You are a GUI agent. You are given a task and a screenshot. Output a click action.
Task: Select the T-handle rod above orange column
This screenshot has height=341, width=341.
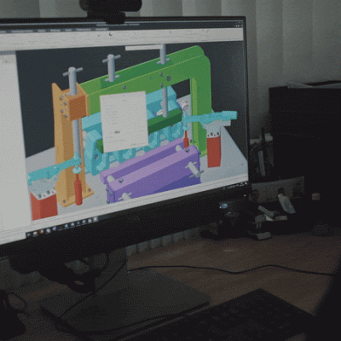(72, 81)
